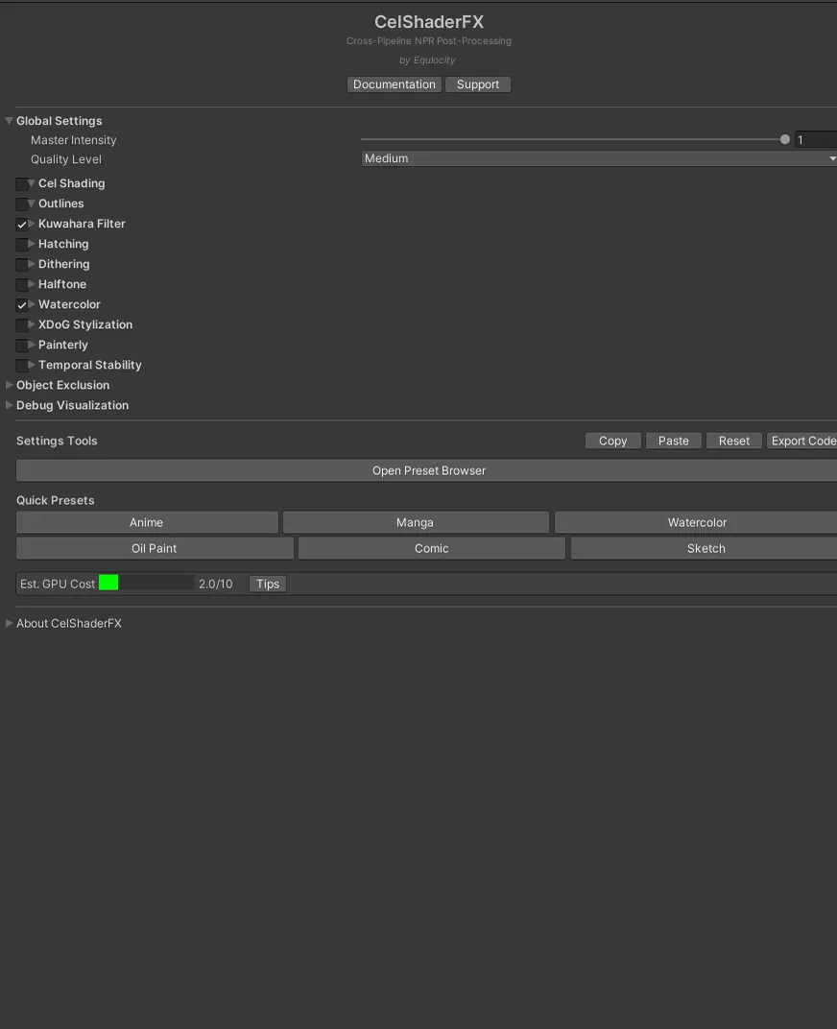Uncheck the Watercolor effect checkbox
The image size is (837, 1029).
(x=22, y=305)
